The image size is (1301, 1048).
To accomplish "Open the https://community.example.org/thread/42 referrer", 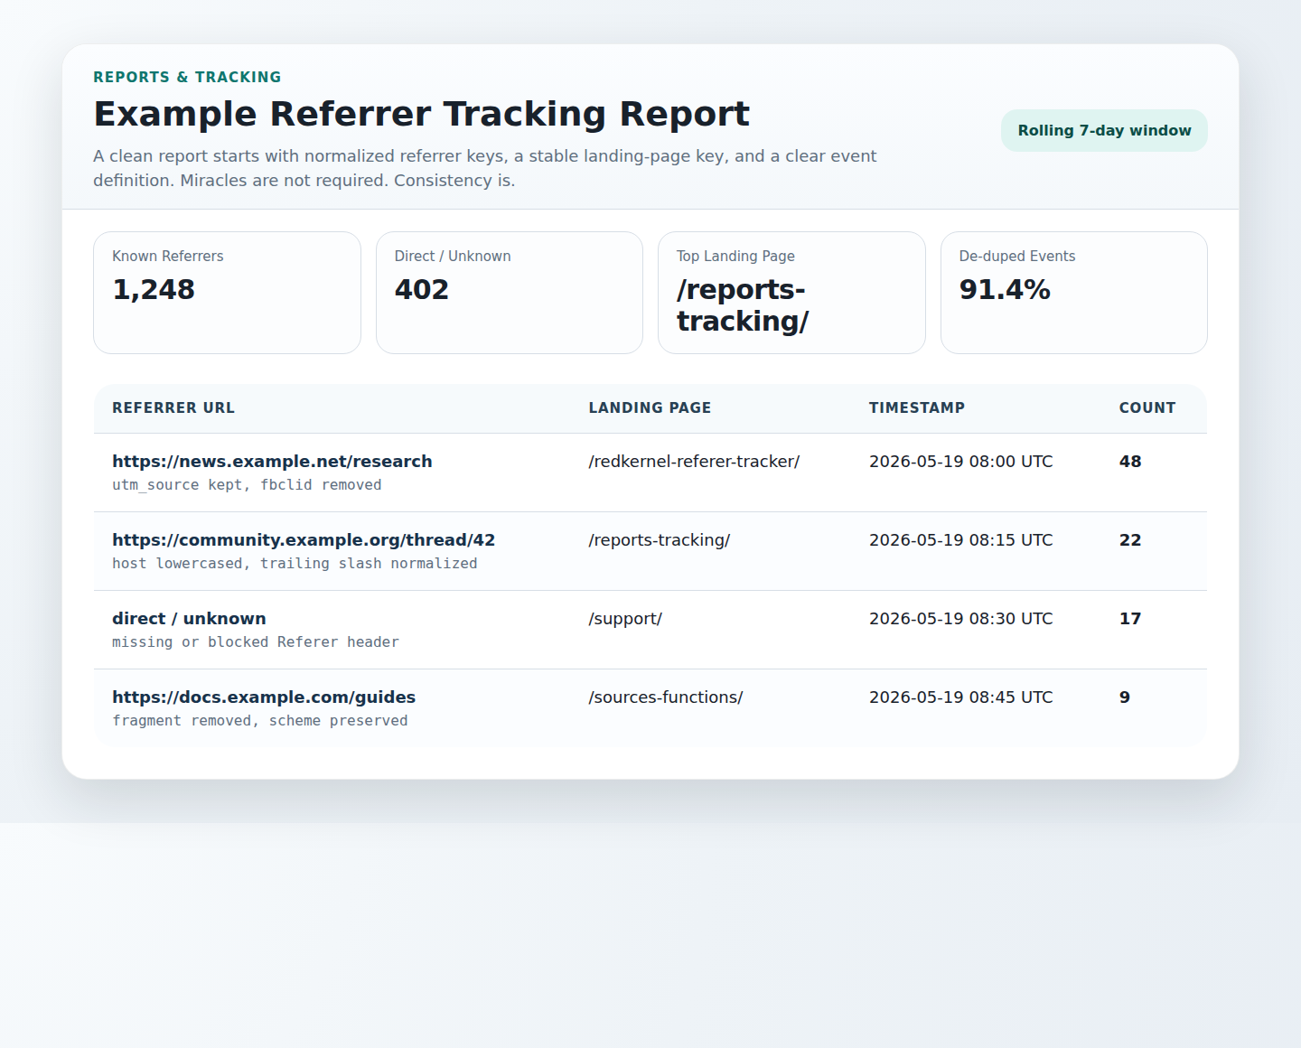I will click(x=304, y=540).
